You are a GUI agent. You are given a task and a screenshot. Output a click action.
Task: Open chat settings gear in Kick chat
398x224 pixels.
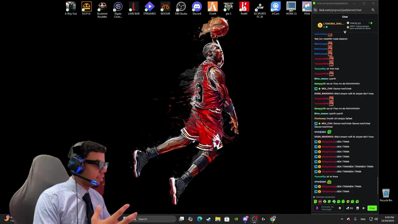[363, 208]
